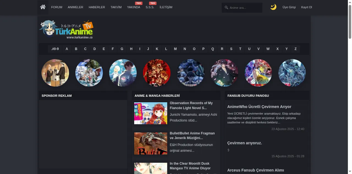The width and height of the screenshot is (352, 174).
Task: Open sixth circular thumbnail with man in black
Action: (224, 73)
